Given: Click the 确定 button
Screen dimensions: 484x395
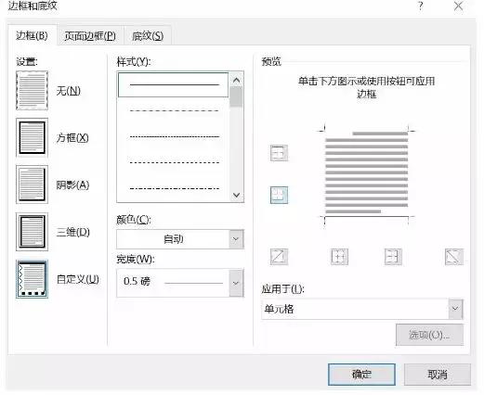Looking at the screenshot, I should 361,375.
